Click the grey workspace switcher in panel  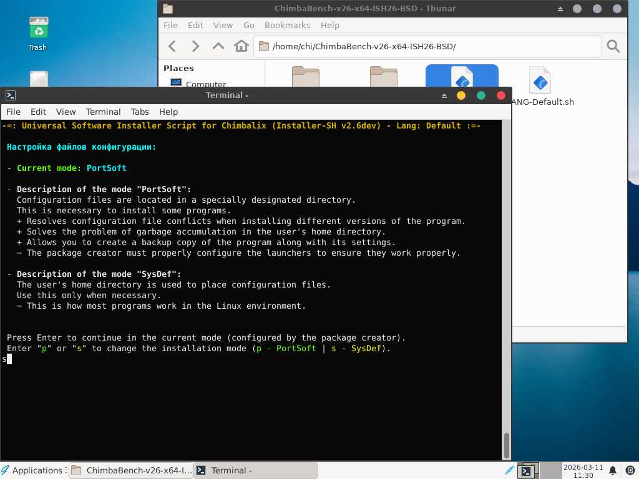pos(550,471)
